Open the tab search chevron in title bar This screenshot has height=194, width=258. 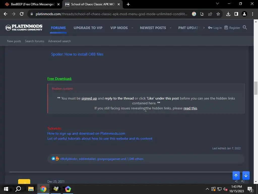pyautogui.click(x=217, y=4)
